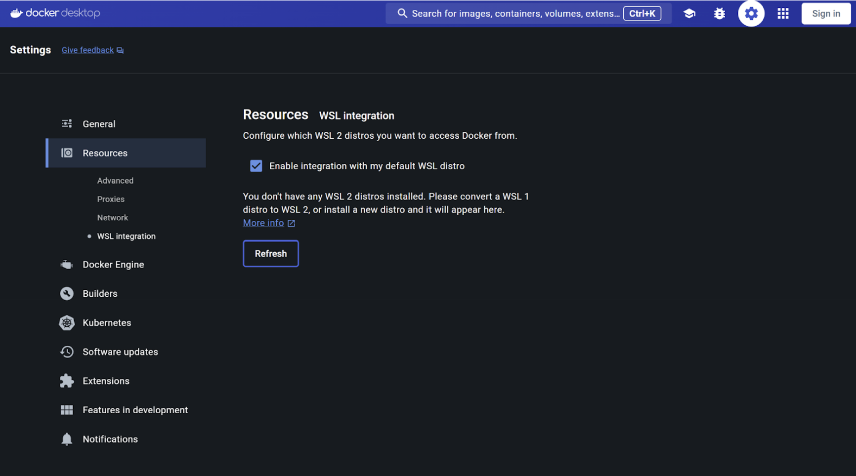Image resolution: width=856 pixels, height=476 pixels.
Task: Open the apps grid in the header
Action: 783,13
